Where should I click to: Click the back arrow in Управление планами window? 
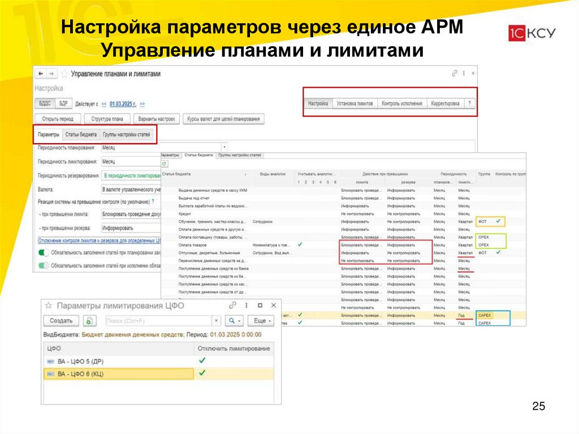click(x=41, y=74)
